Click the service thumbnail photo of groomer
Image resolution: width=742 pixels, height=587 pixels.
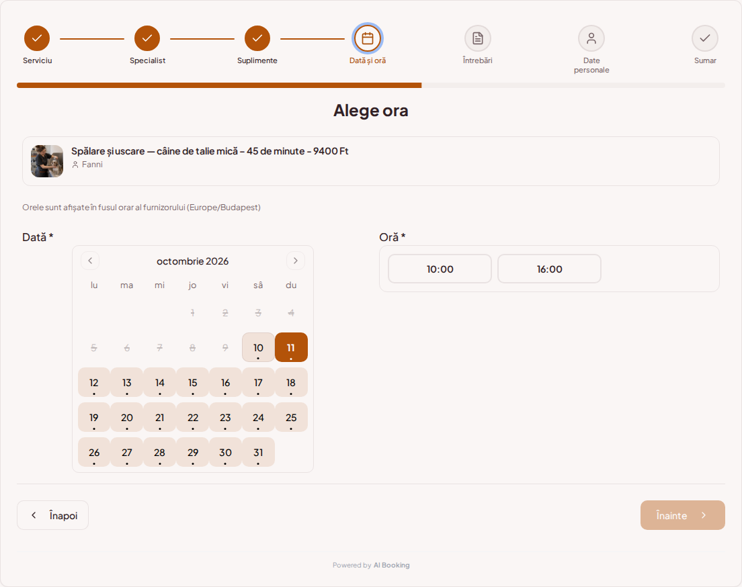47,161
